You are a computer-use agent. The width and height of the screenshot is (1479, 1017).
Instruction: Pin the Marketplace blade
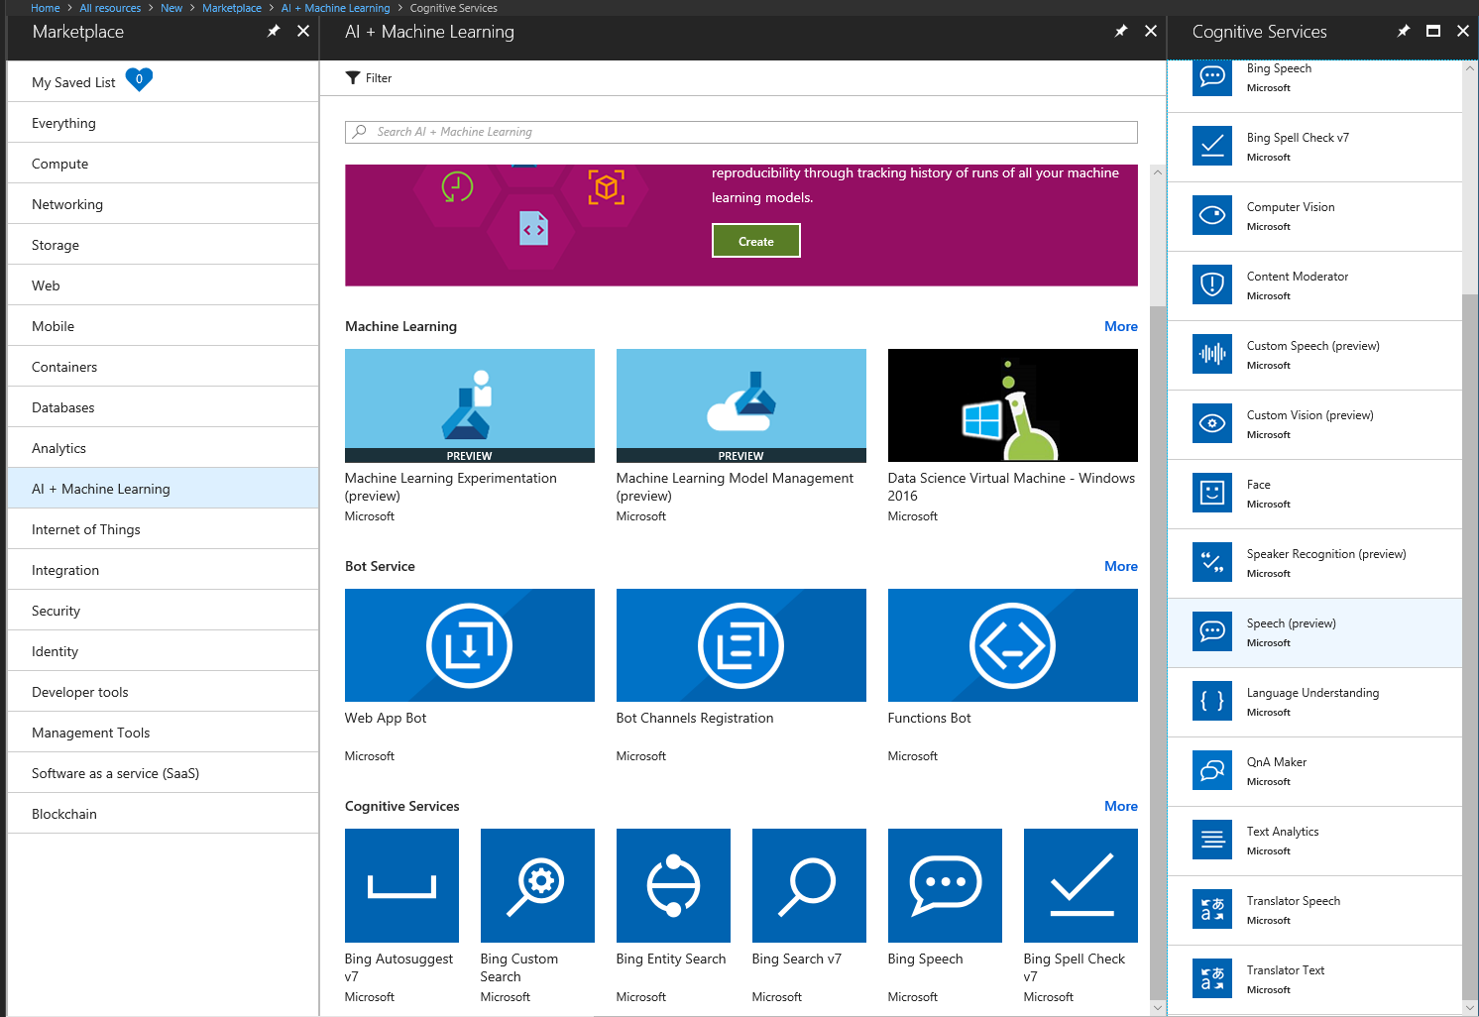(x=274, y=31)
